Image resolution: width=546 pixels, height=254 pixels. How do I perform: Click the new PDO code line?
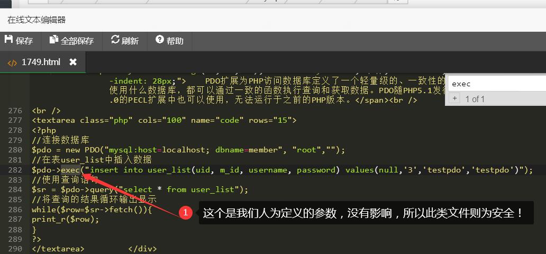[188, 150]
